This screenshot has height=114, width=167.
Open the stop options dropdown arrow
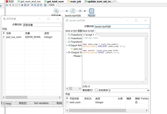click(x=19, y=5)
